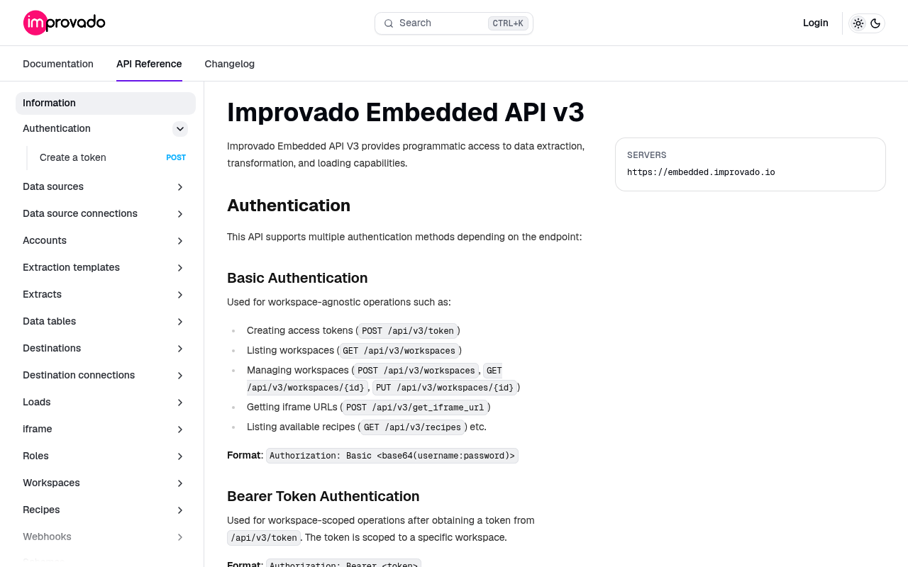
Task: Click the SERVERS label
Action: point(647,155)
